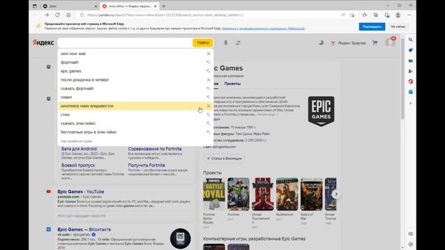The height and width of the screenshot is (250, 445).
Task: Switch to dark theme moon icon
Action: 321,43
